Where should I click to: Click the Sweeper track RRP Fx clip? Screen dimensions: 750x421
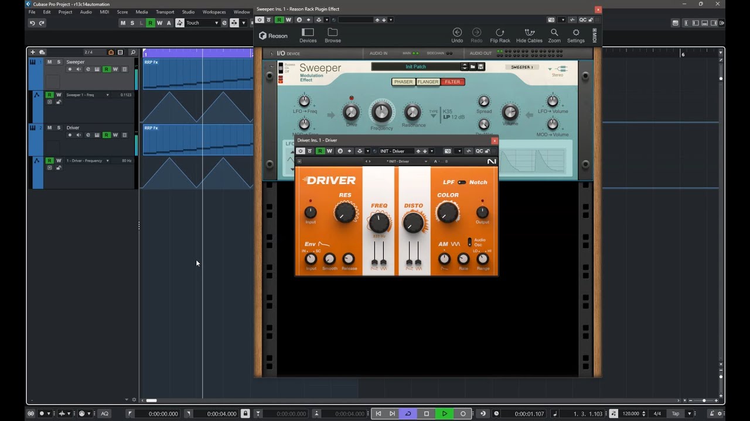point(198,74)
